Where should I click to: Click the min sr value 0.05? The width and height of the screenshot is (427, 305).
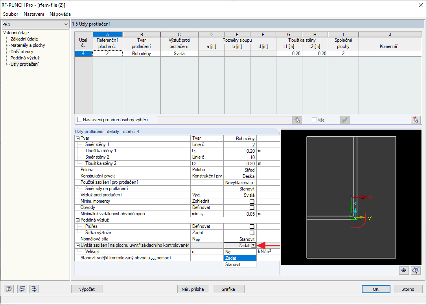[x=240, y=214]
